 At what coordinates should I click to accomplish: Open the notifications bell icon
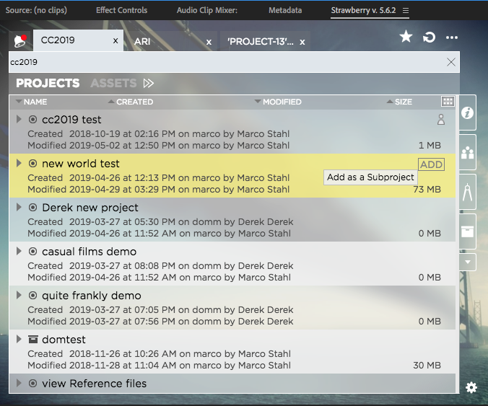pyautogui.click(x=20, y=40)
